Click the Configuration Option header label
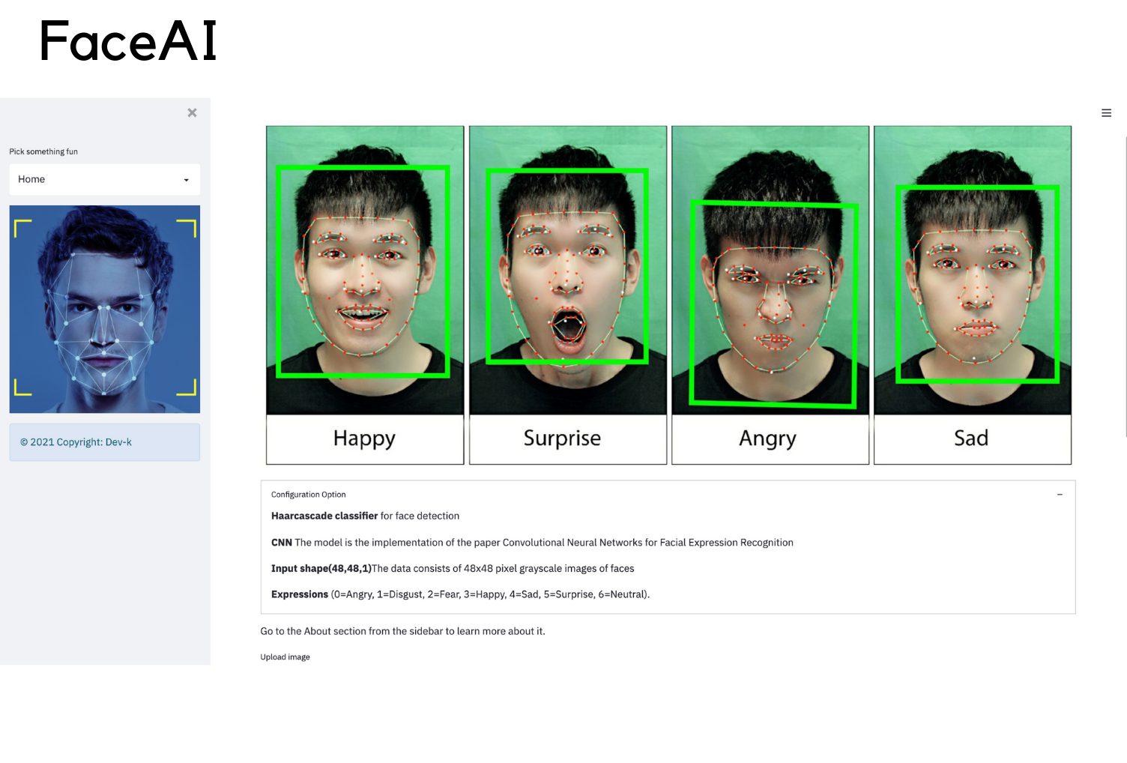 point(309,495)
